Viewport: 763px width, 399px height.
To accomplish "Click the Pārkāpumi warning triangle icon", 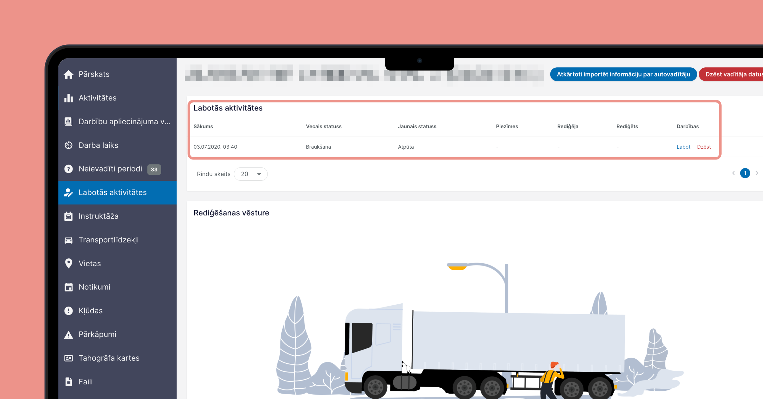I will point(68,335).
